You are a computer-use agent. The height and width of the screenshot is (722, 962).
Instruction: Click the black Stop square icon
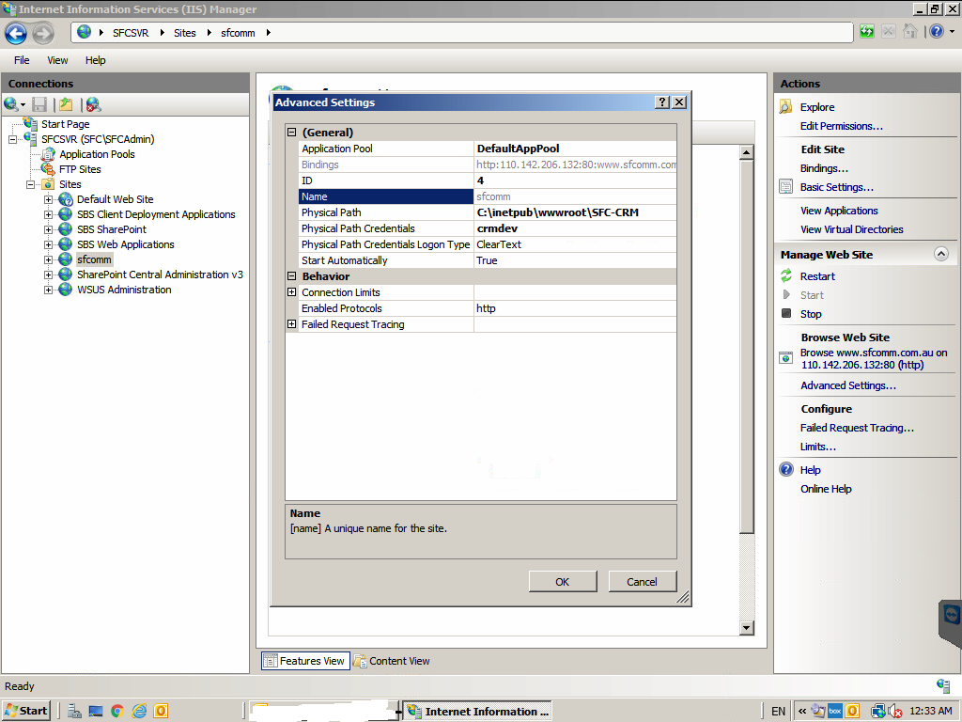786,313
